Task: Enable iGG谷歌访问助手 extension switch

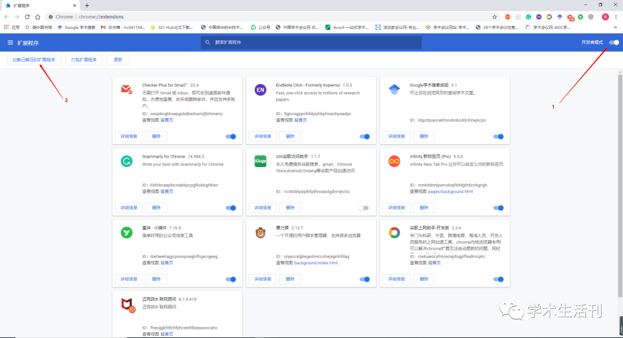Action: (363, 208)
